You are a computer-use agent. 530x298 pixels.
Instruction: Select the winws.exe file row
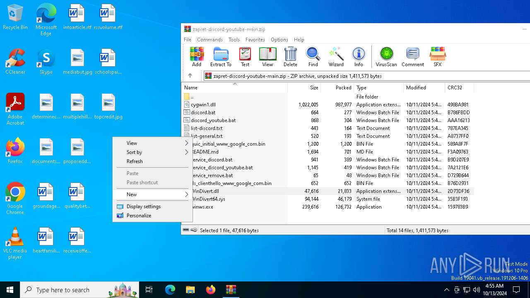328,207
